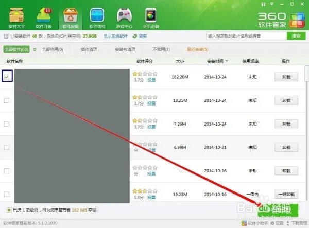The width and height of the screenshot is (309, 228).
Task: Sort by the 软件评分 column header
Action: tap(145, 61)
